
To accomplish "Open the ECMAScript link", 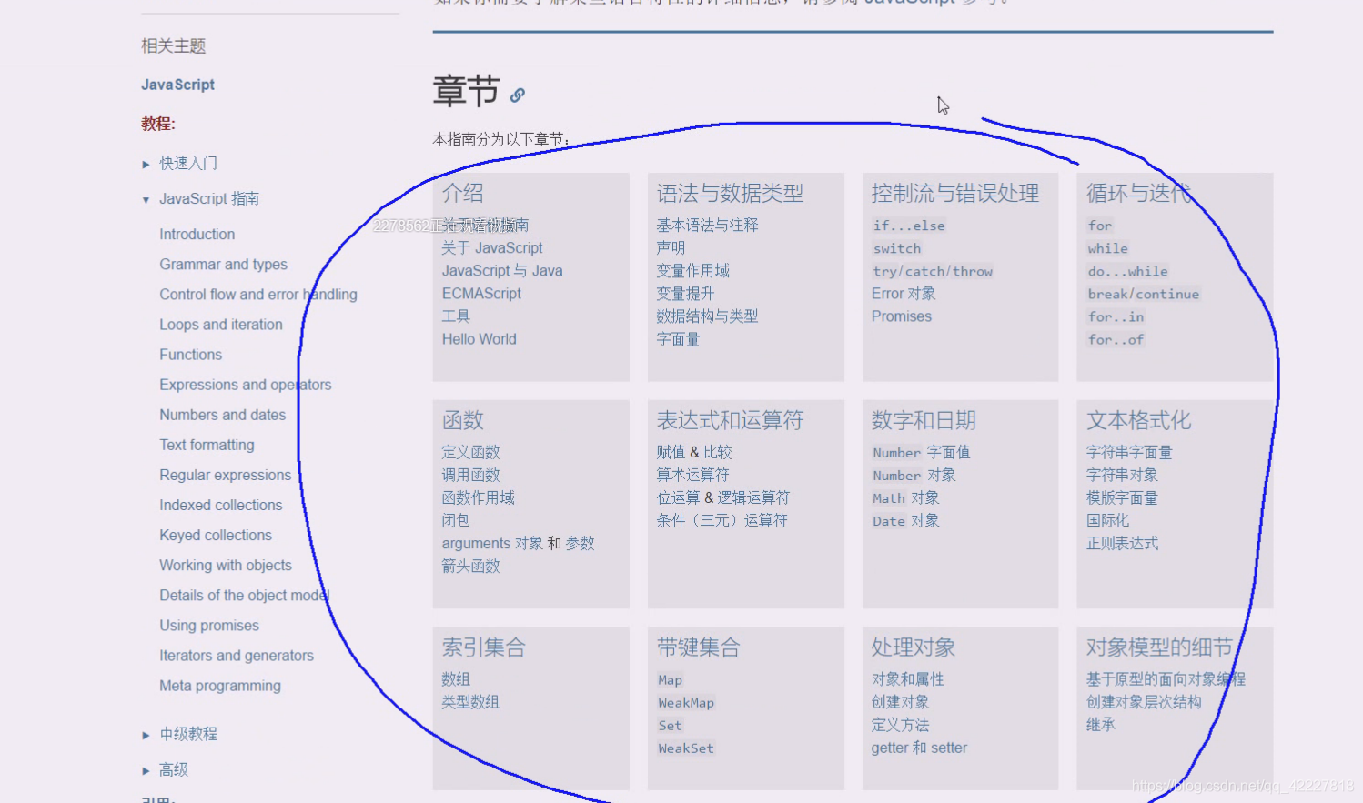I will (481, 293).
